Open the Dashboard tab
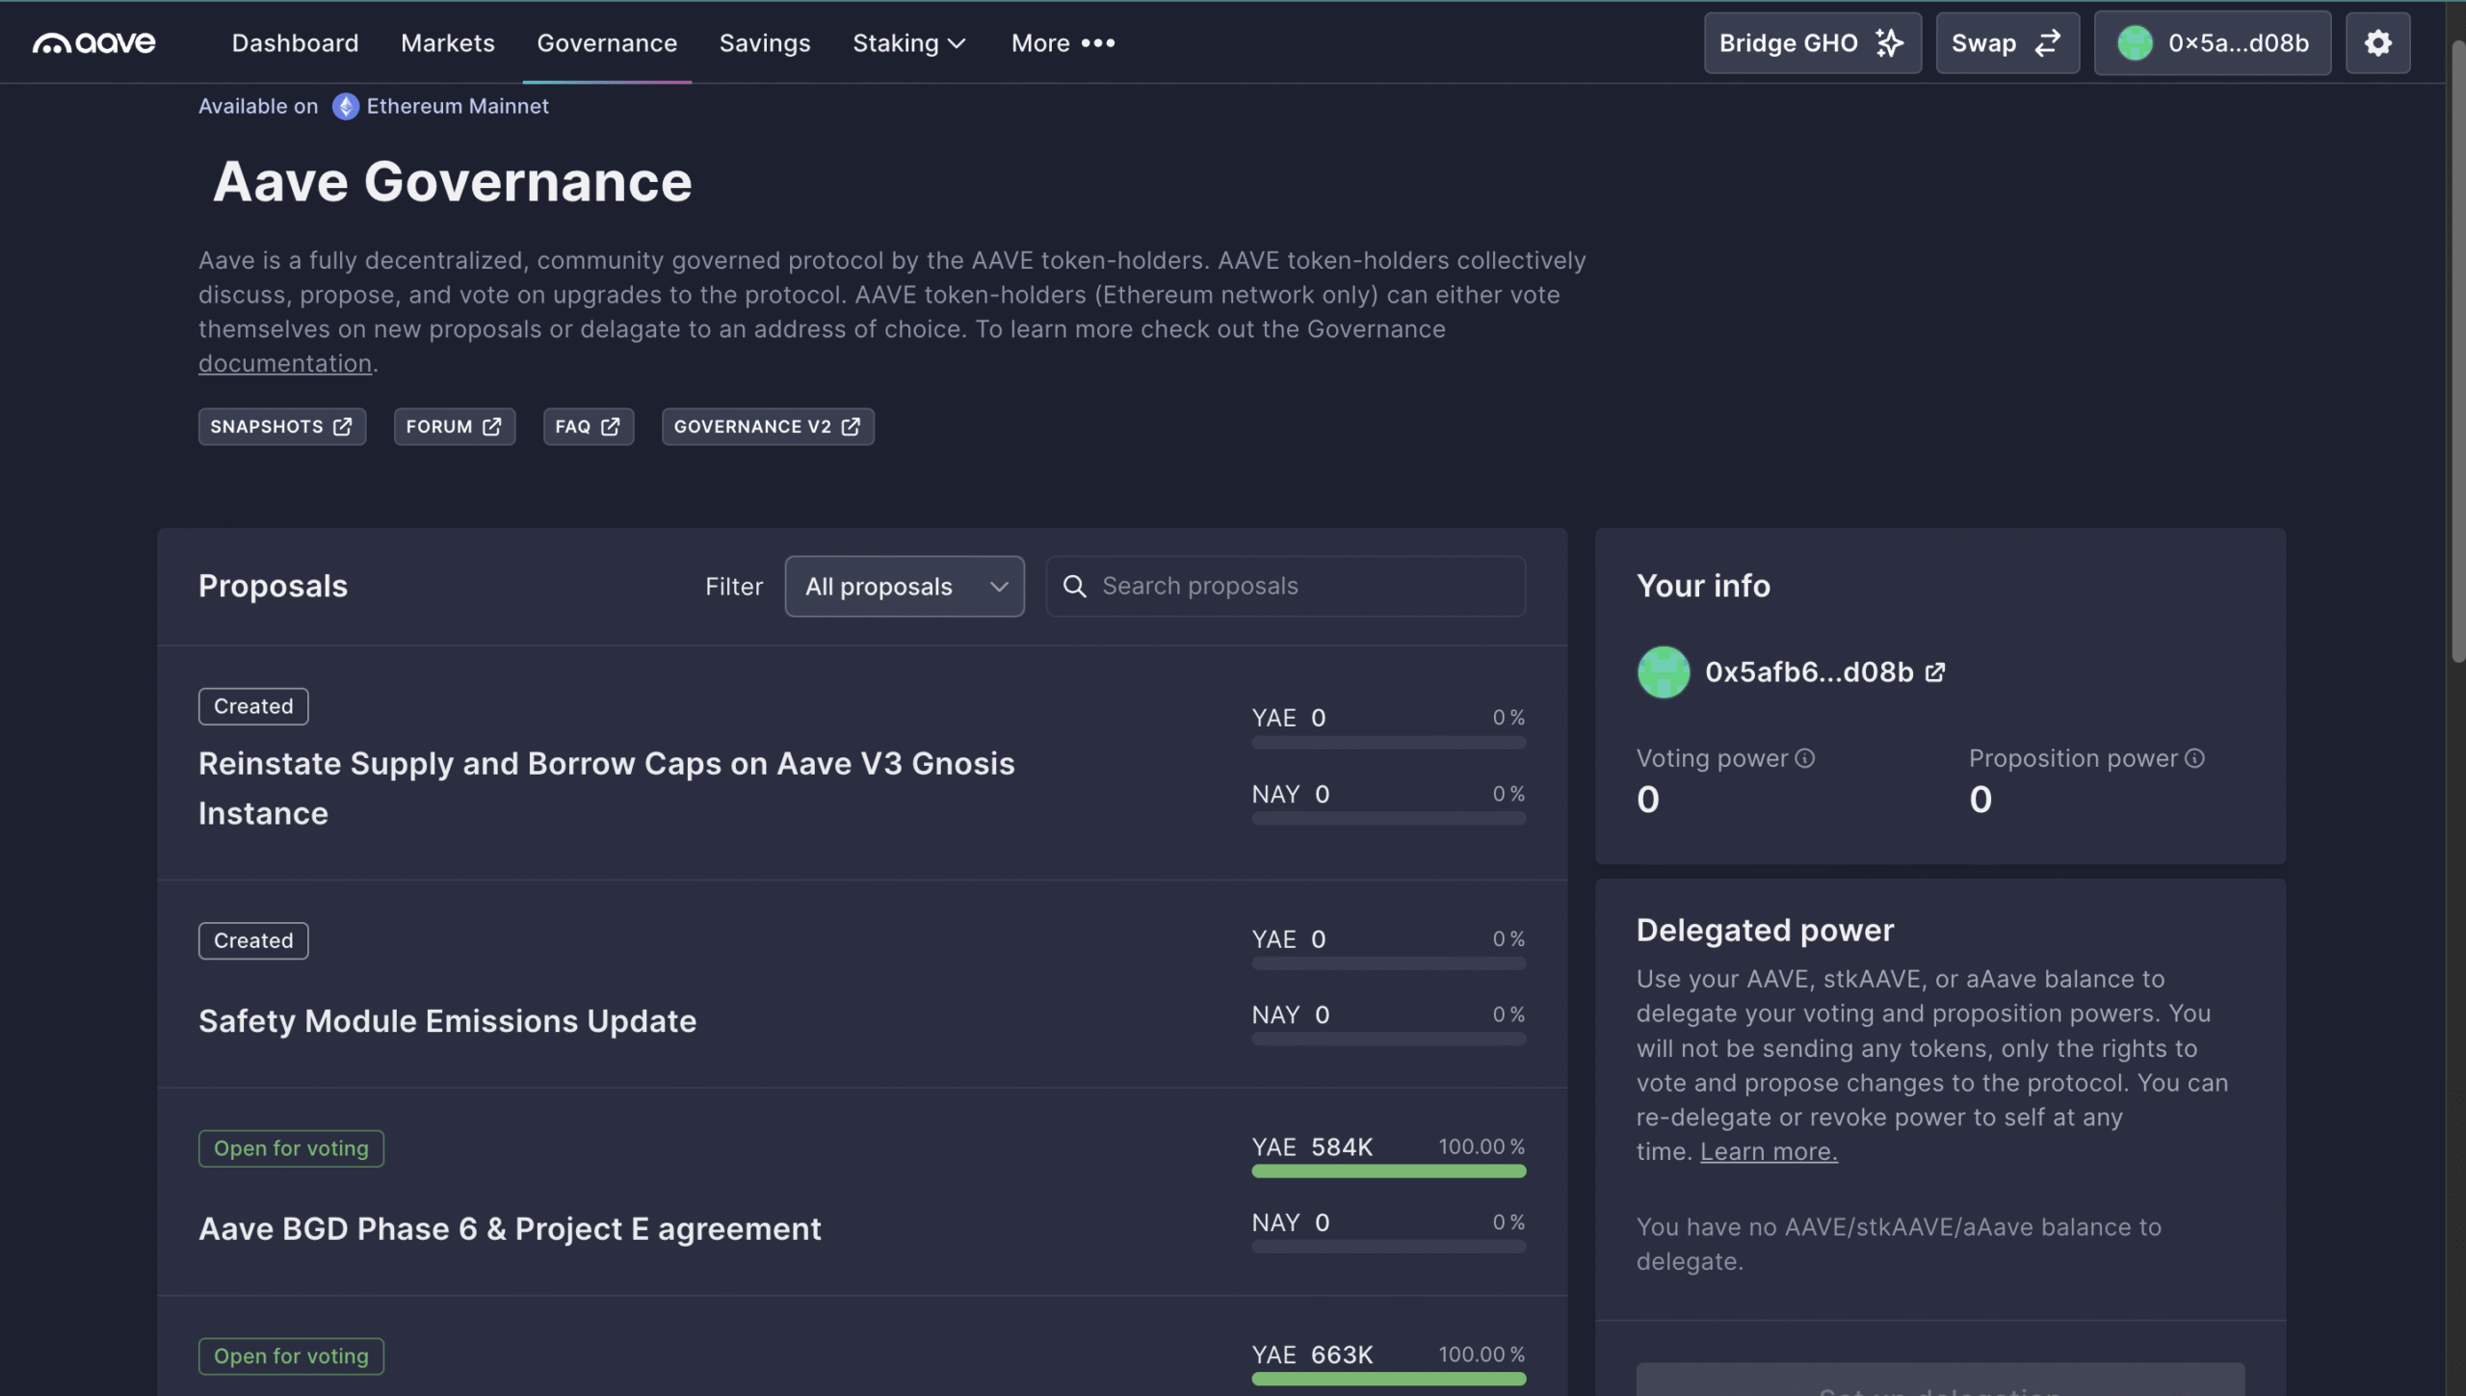This screenshot has width=2466, height=1396. 295,43
